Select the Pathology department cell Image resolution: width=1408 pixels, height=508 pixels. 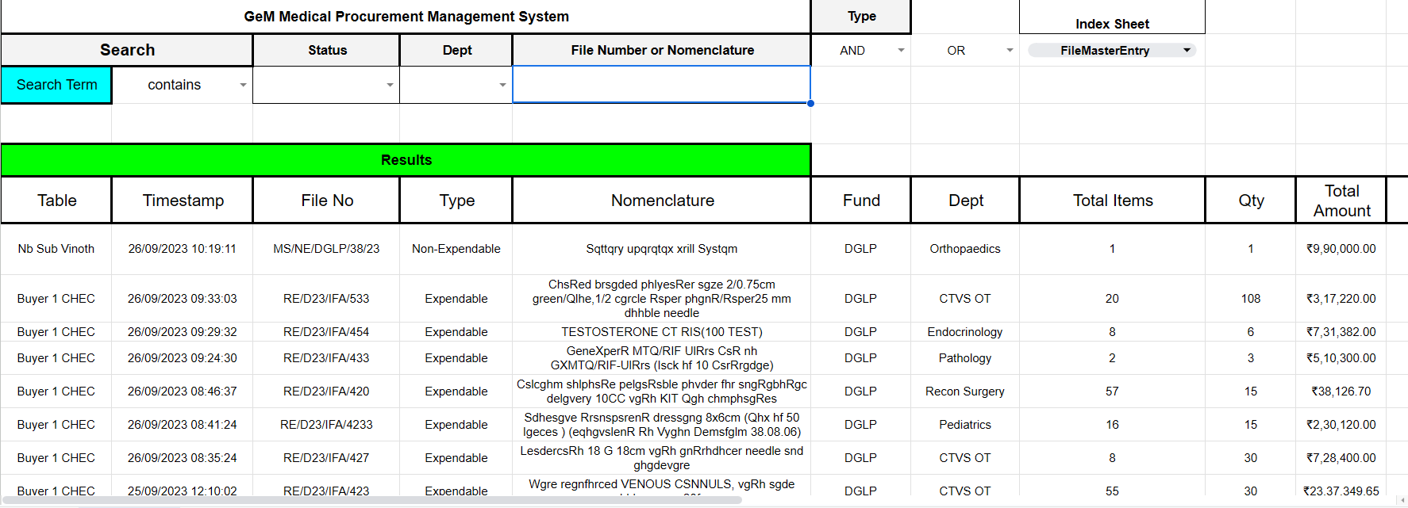[965, 358]
